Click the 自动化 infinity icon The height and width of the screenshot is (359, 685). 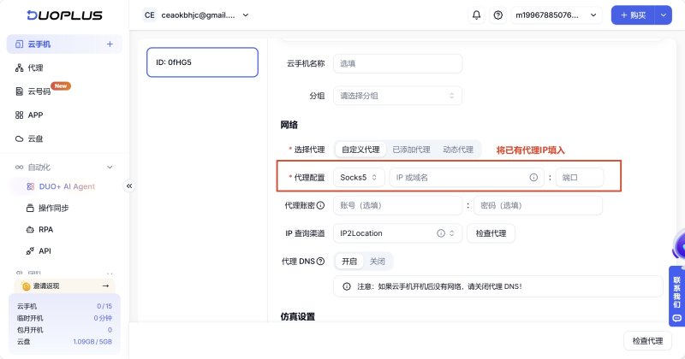pyautogui.click(x=19, y=167)
